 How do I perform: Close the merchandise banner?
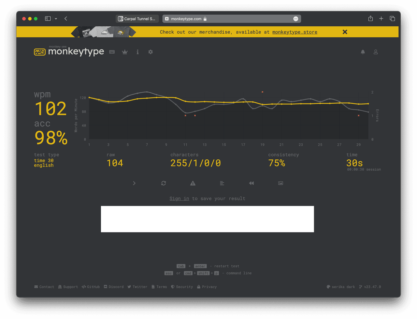tap(345, 32)
